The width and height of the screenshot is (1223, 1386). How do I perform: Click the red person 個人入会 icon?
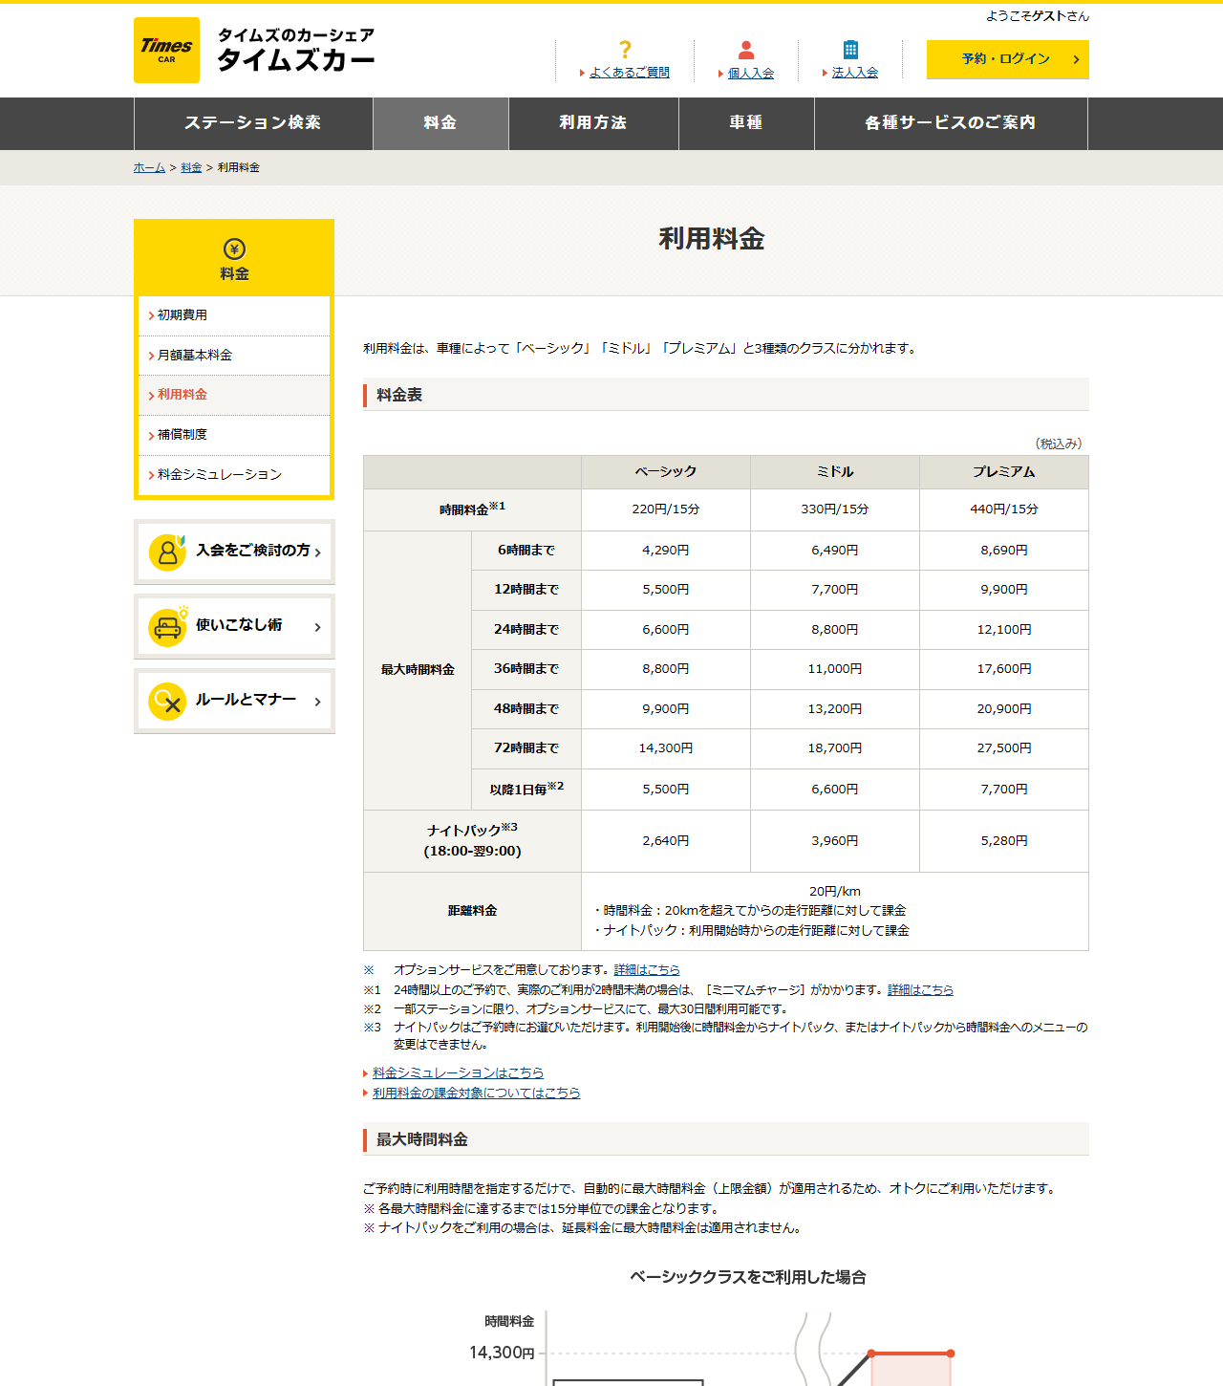point(746,50)
